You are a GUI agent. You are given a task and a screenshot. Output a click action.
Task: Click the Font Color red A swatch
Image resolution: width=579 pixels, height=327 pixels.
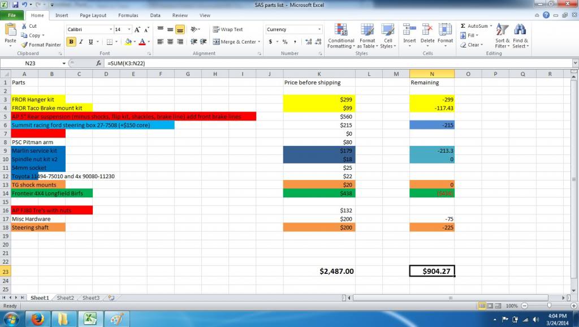(142, 42)
